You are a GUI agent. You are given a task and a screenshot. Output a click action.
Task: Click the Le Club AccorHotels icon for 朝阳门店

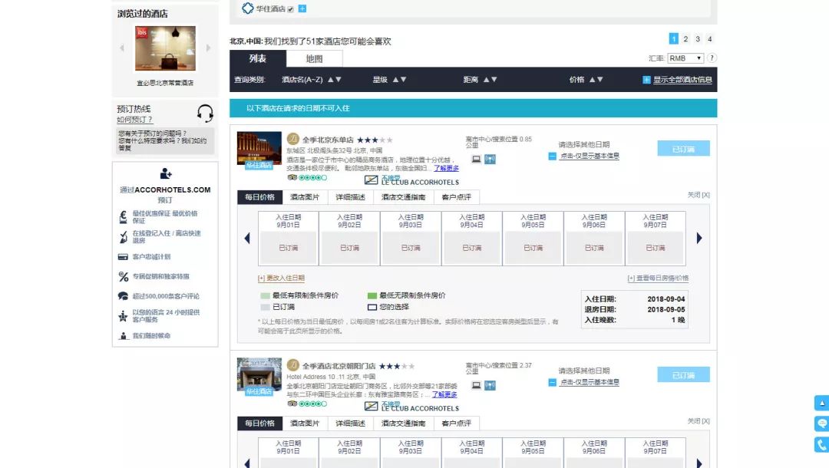point(372,406)
